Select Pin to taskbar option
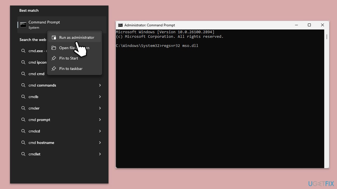This screenshot has height=189, width=337. tap(75, 69)
